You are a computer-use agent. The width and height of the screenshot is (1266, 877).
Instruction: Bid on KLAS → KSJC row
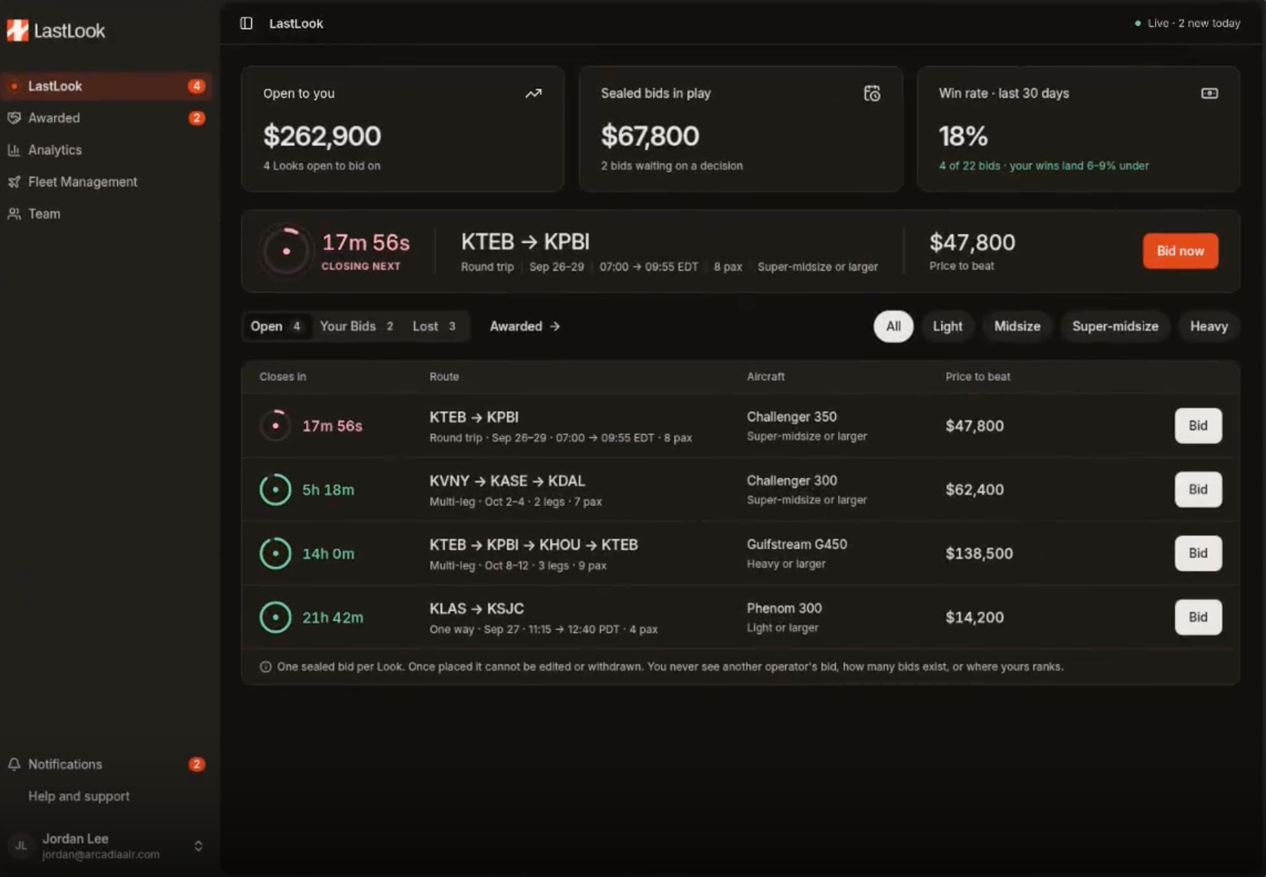tap(1198, 617)
